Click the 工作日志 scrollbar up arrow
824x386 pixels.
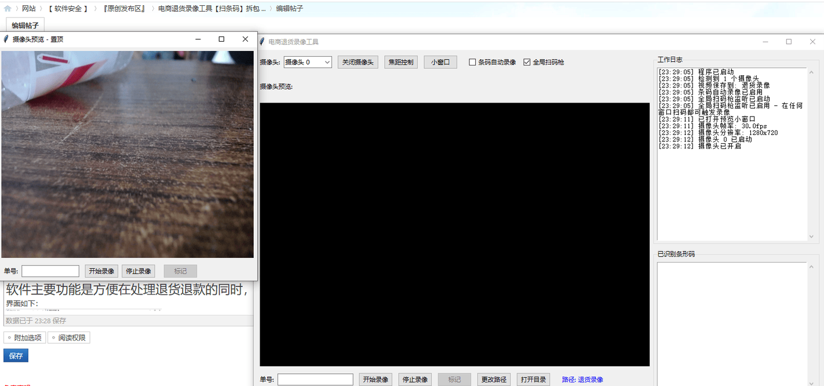point(811,72)
